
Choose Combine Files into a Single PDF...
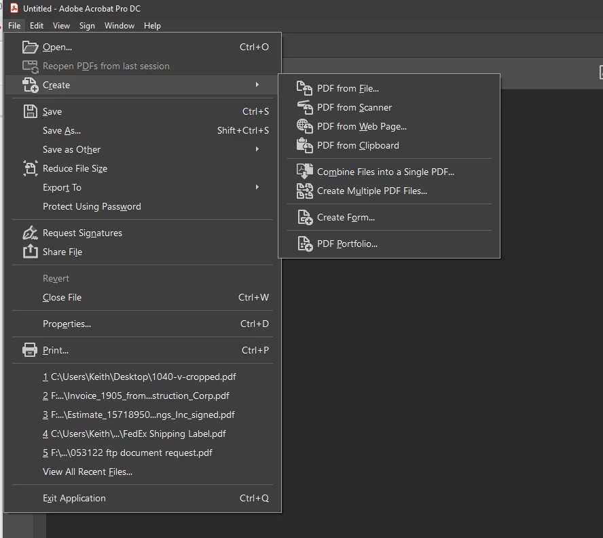coord(389,172)
